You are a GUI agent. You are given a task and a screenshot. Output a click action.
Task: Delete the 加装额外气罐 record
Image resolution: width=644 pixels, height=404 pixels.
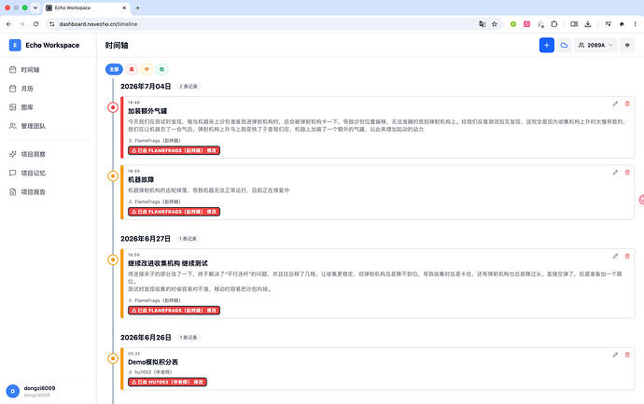[627, 104]
